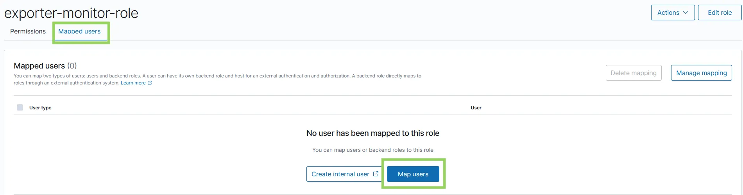Click the exporter-monitor-role page title

tap(71, 13)
